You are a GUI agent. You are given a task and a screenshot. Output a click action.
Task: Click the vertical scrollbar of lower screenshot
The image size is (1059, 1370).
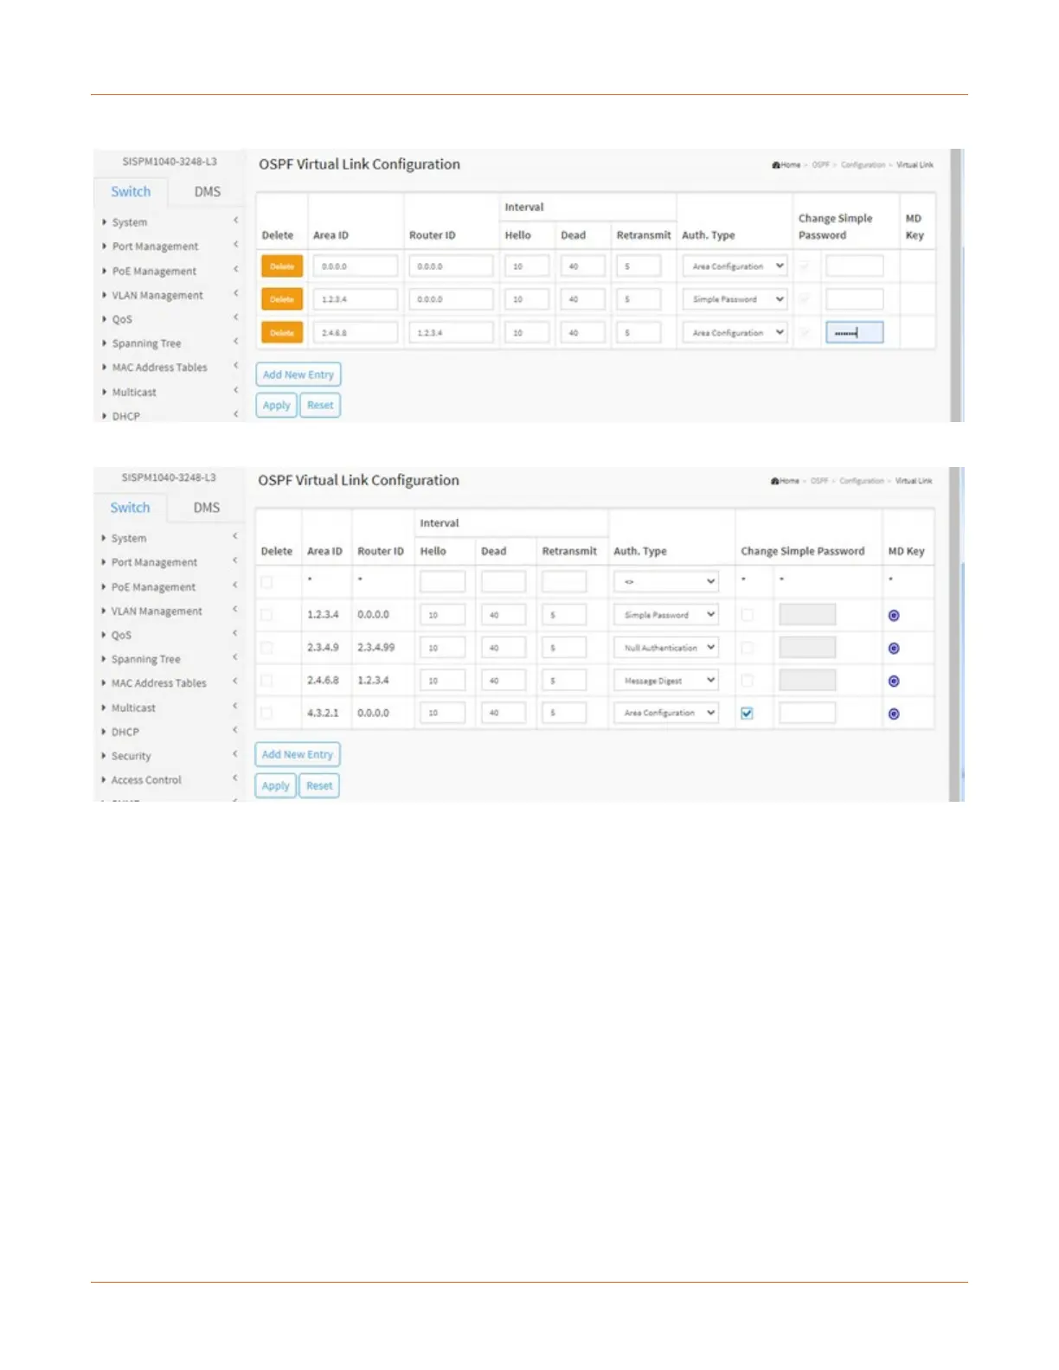956,634
